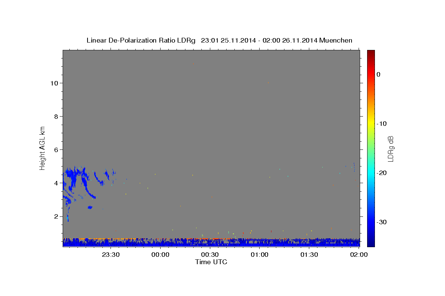Click the height tick label '4'
Viewport: 445px width, 296px height.
(x=56, y=183)
